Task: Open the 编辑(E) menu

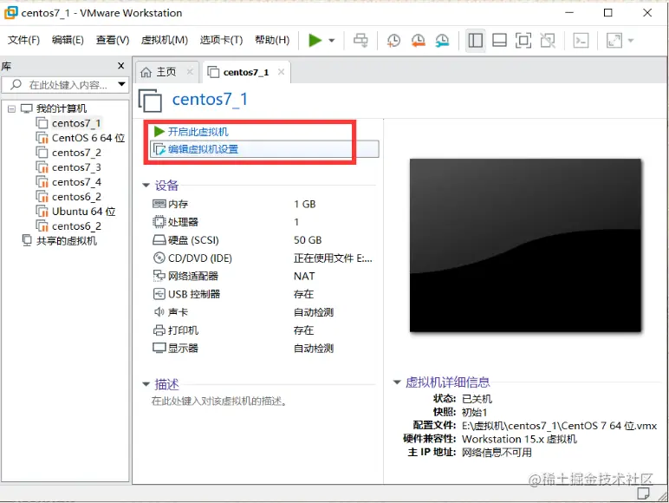Action: 68,40
